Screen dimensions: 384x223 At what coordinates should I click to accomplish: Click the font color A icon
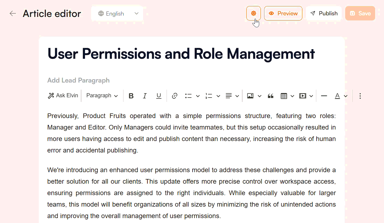338,96
